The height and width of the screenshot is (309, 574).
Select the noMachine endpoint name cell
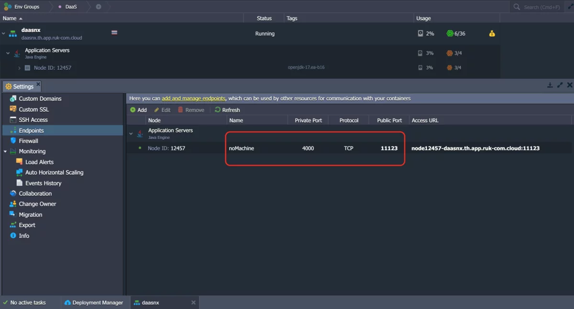click(242, 148)
